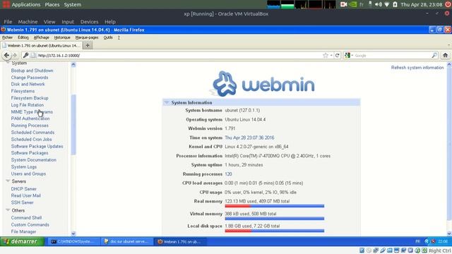The height and width of the screenshot is (254, 452).
Task: Collapse the System category in sidebar
Action: (8, 63)
